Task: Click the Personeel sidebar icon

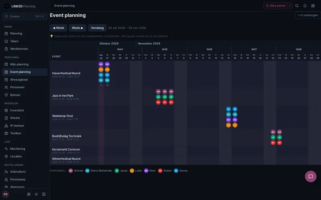Action: (x=6, y=87)
